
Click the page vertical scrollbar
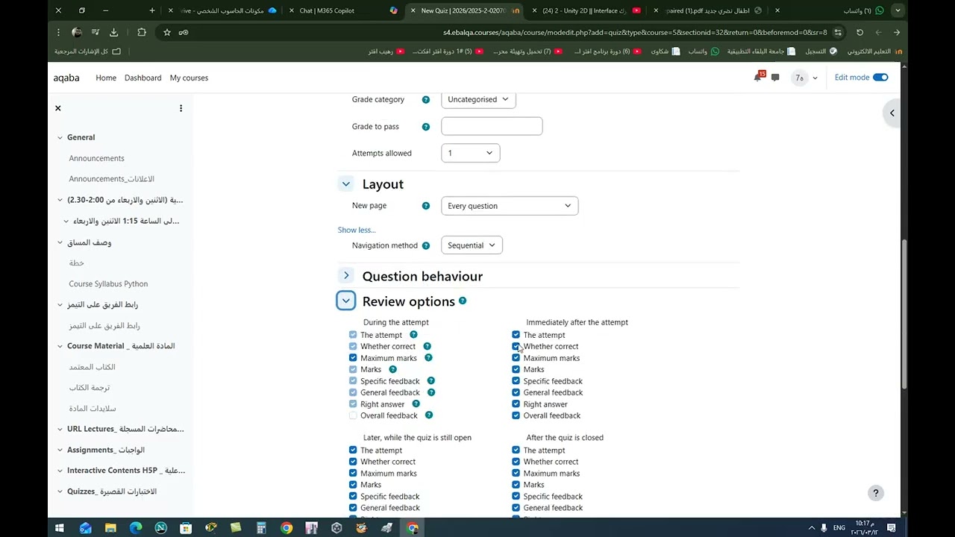pyautogui.click(x=904, y=313)
